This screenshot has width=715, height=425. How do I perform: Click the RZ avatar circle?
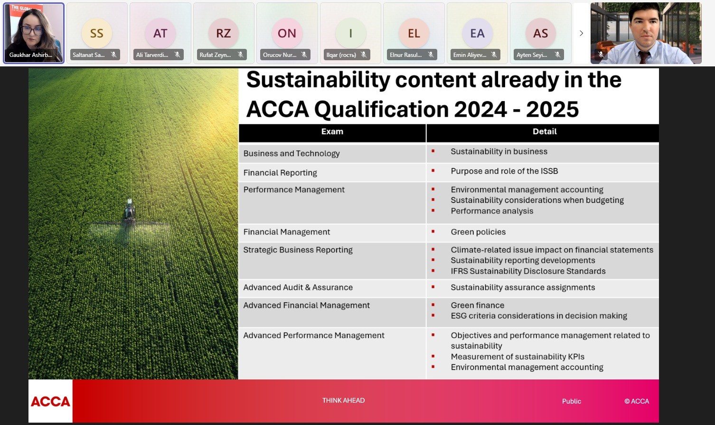224,33
